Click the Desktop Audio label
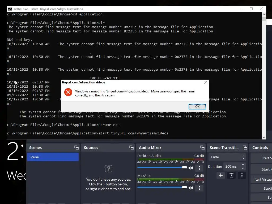This screenshot has height=204, width=272. point(149,156)
